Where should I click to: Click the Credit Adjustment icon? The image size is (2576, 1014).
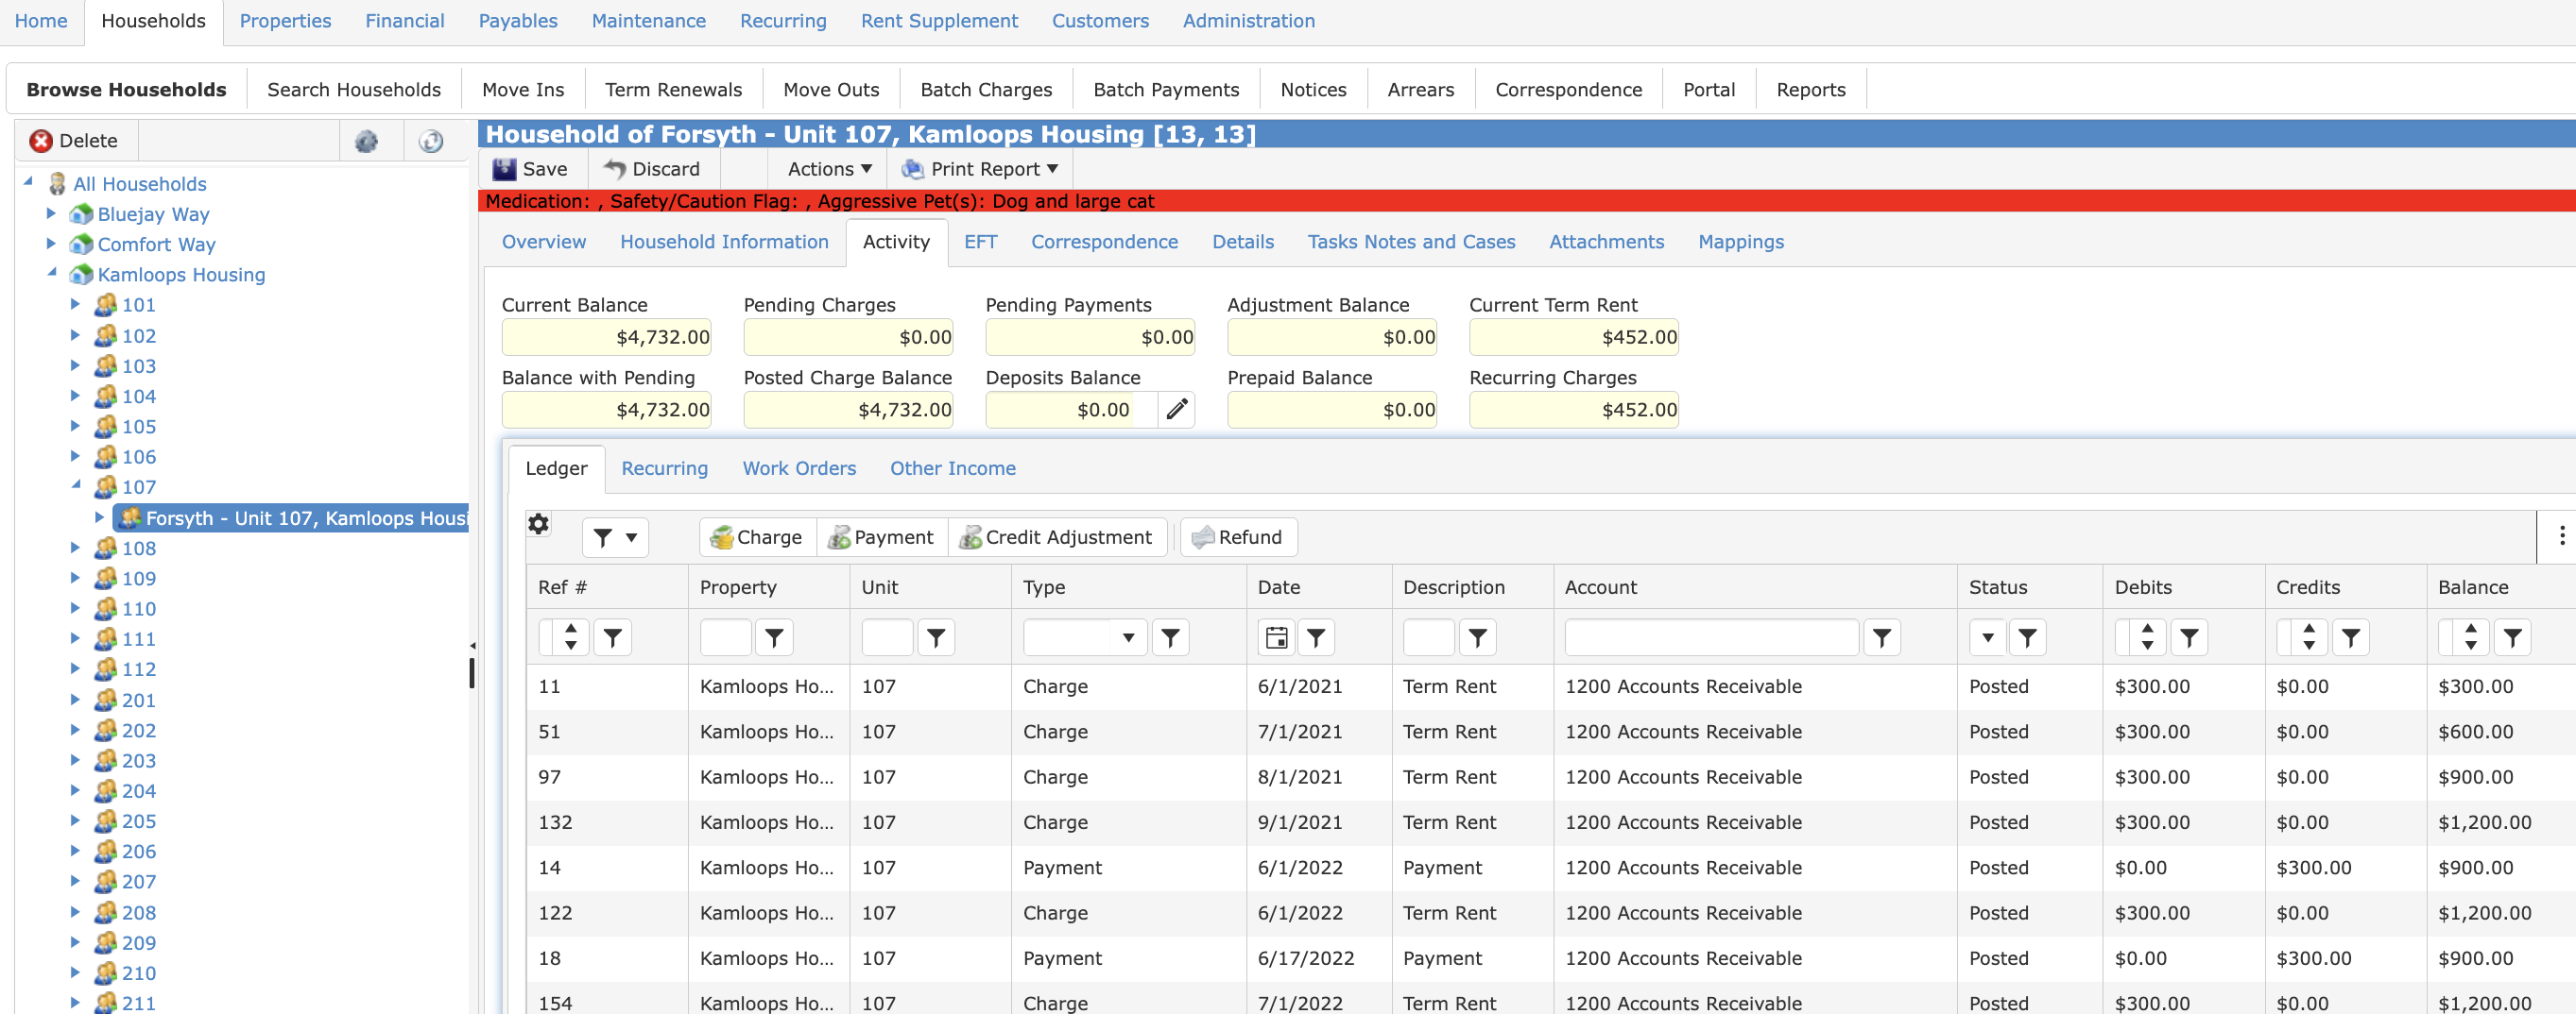[x=970, y=537]
